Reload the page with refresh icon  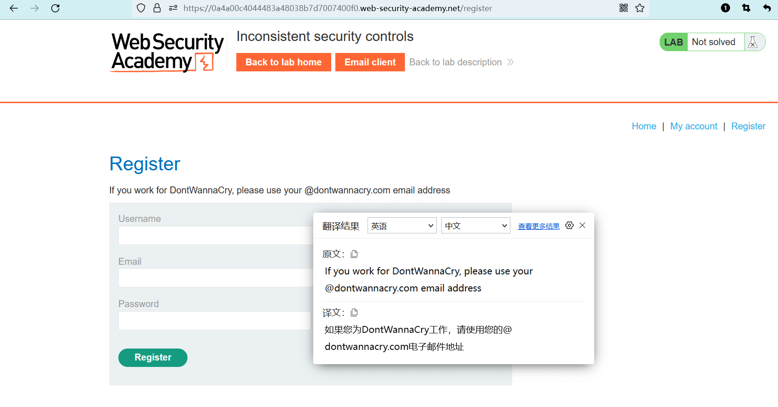click(55, 8)
